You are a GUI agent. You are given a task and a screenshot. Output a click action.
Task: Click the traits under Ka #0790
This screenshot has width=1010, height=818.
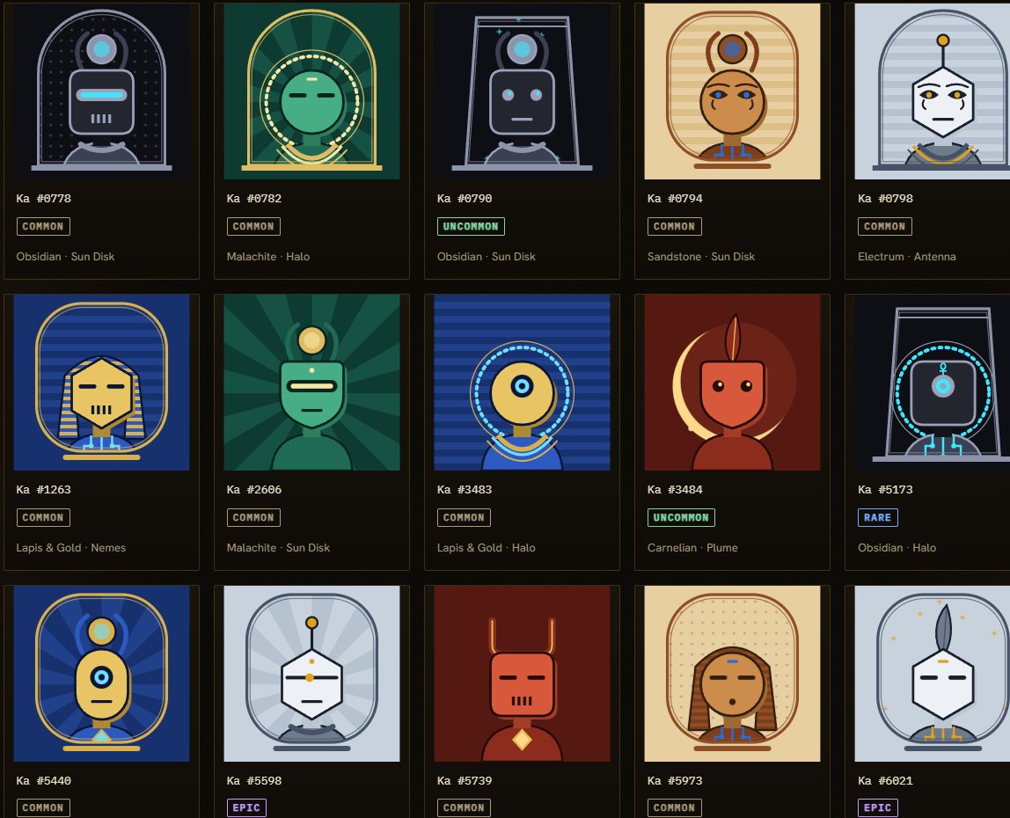[487, 256]
